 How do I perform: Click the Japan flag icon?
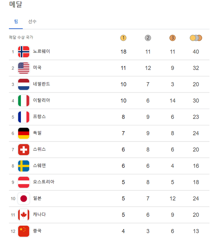tap(24, 199)
